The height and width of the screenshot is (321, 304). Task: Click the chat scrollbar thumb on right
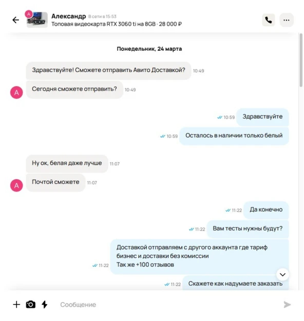pyautogui.click(x=301, y=60)
